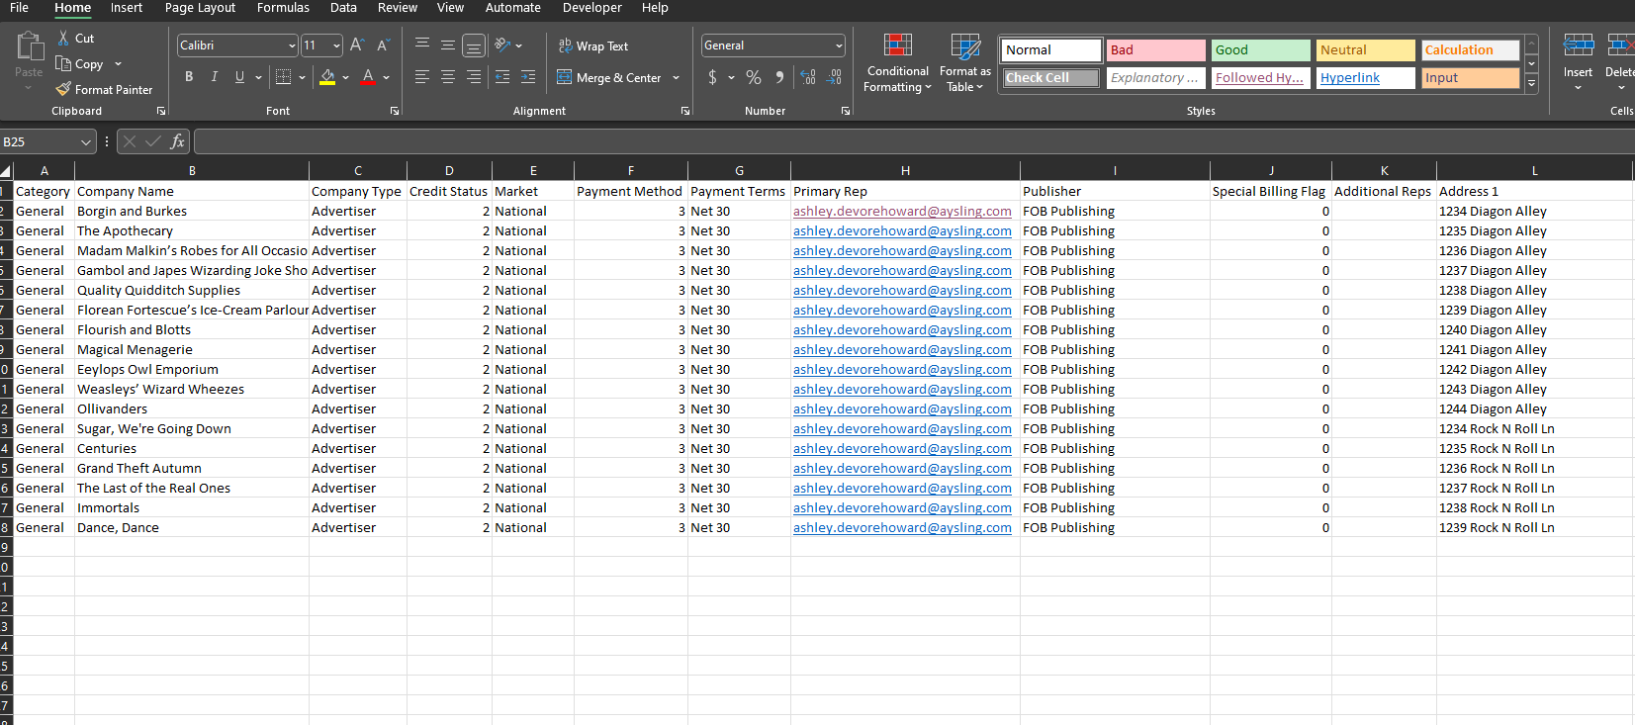Activate the Format Painter brush
Viewport: 1635px width, 725px height.
(63, 89)
